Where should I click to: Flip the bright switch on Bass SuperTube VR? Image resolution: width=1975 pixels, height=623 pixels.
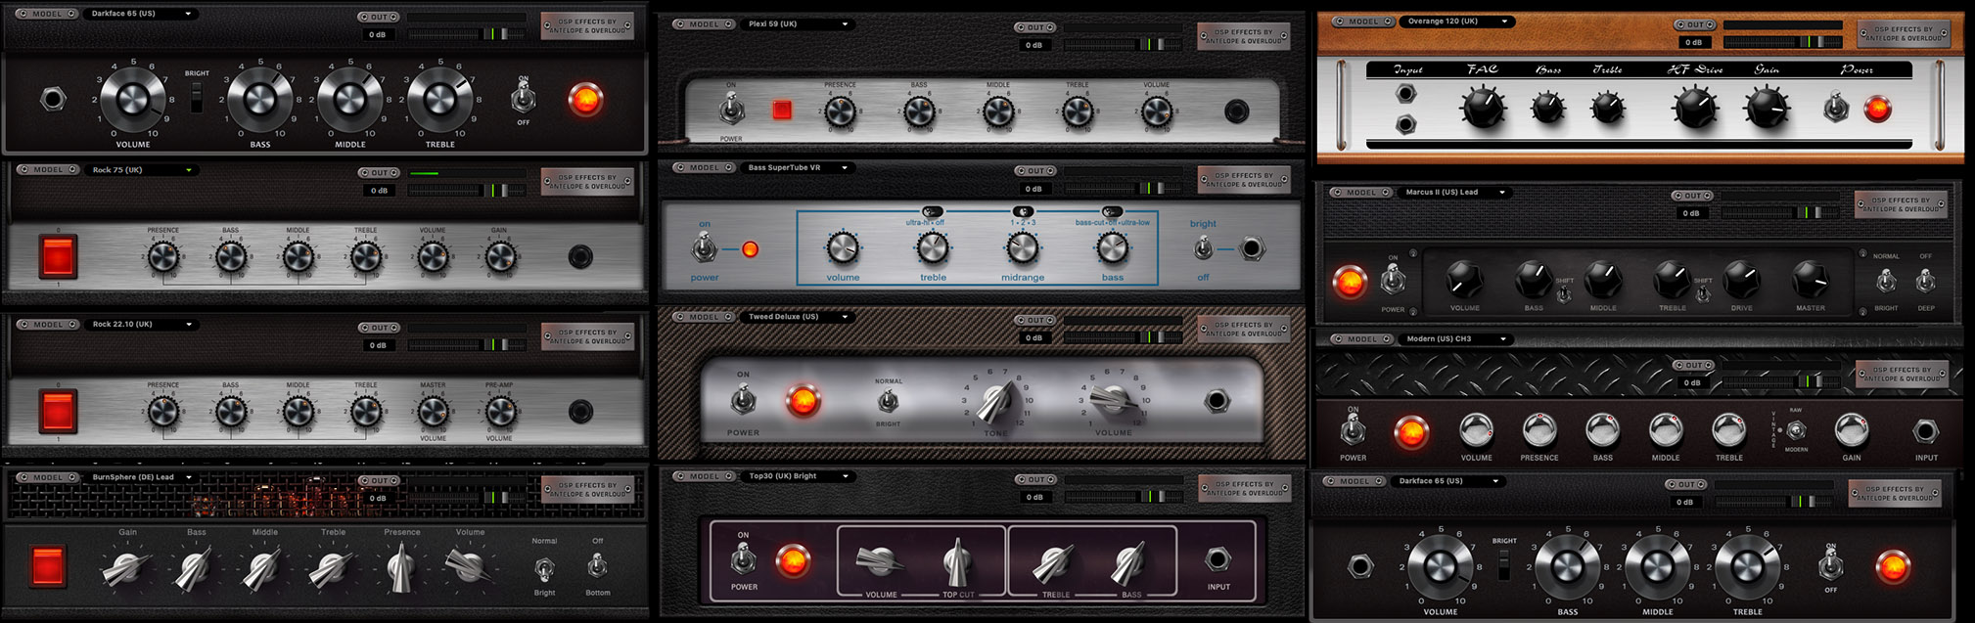1203,249
